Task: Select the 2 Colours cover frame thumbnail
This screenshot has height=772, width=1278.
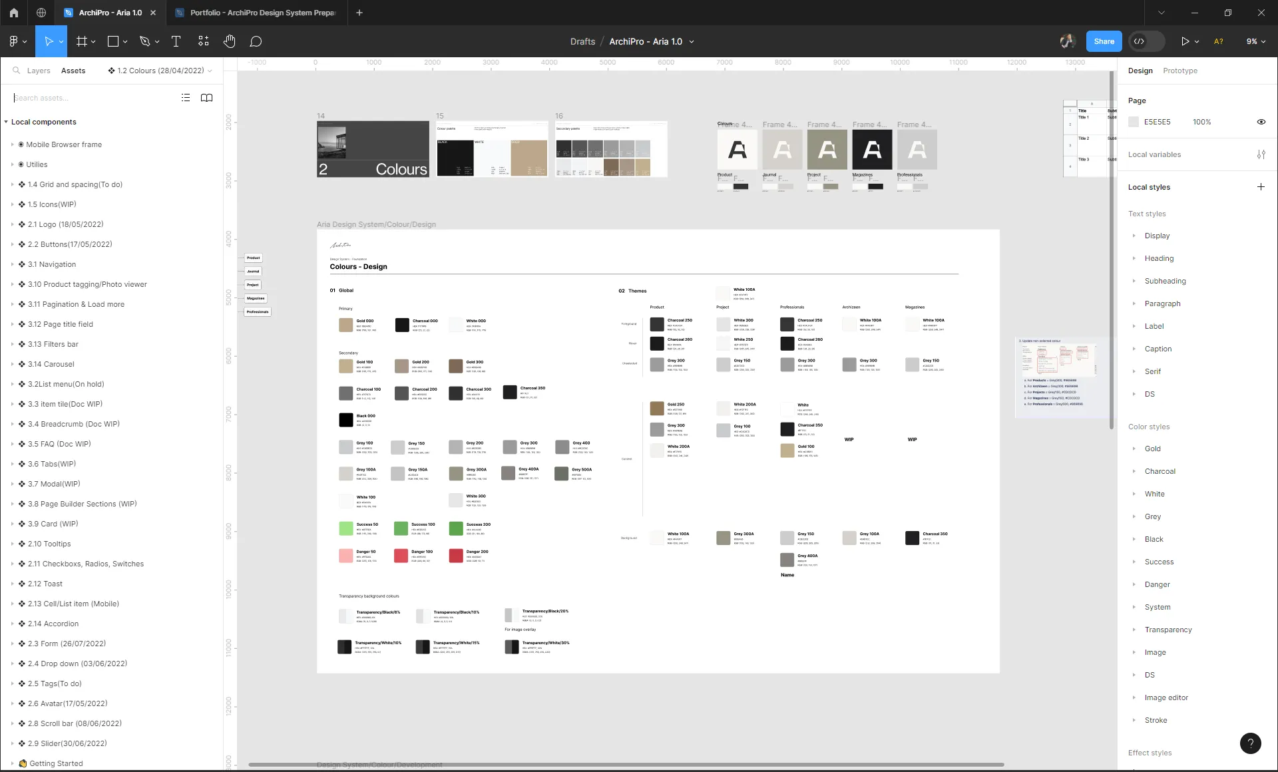Action: tap(373, 149)
